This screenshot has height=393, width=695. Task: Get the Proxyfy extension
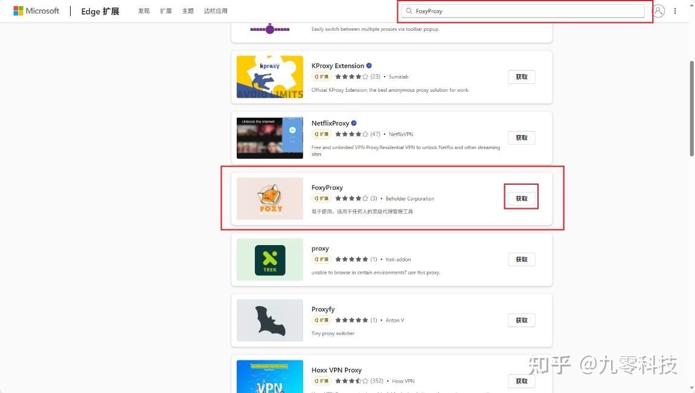pos(521,320)
